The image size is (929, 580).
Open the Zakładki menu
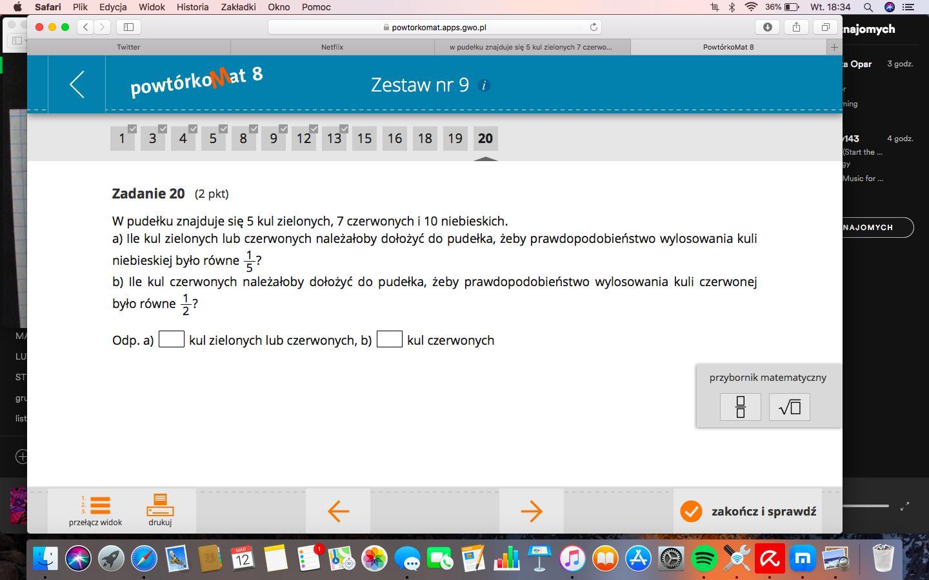[x=238, y=7]
